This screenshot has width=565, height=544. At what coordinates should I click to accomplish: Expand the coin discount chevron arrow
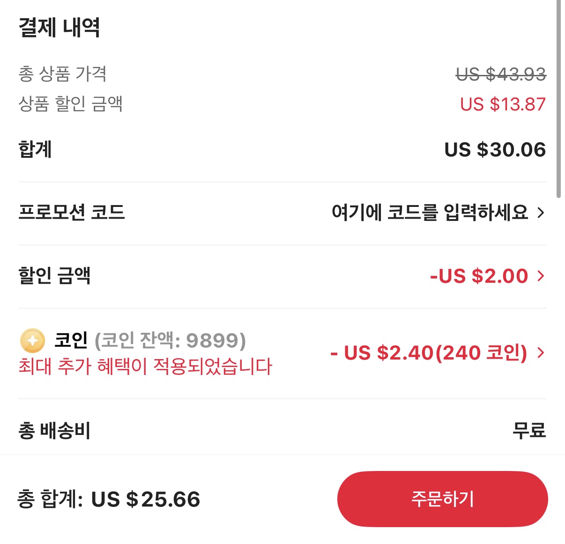(541, 353)
